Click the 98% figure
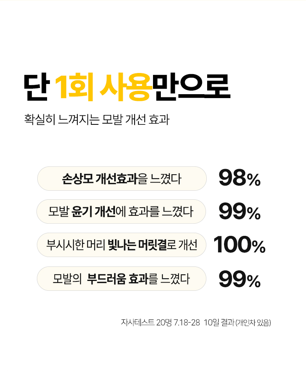The height and width of the screenshot is (372, 306). 239,179
